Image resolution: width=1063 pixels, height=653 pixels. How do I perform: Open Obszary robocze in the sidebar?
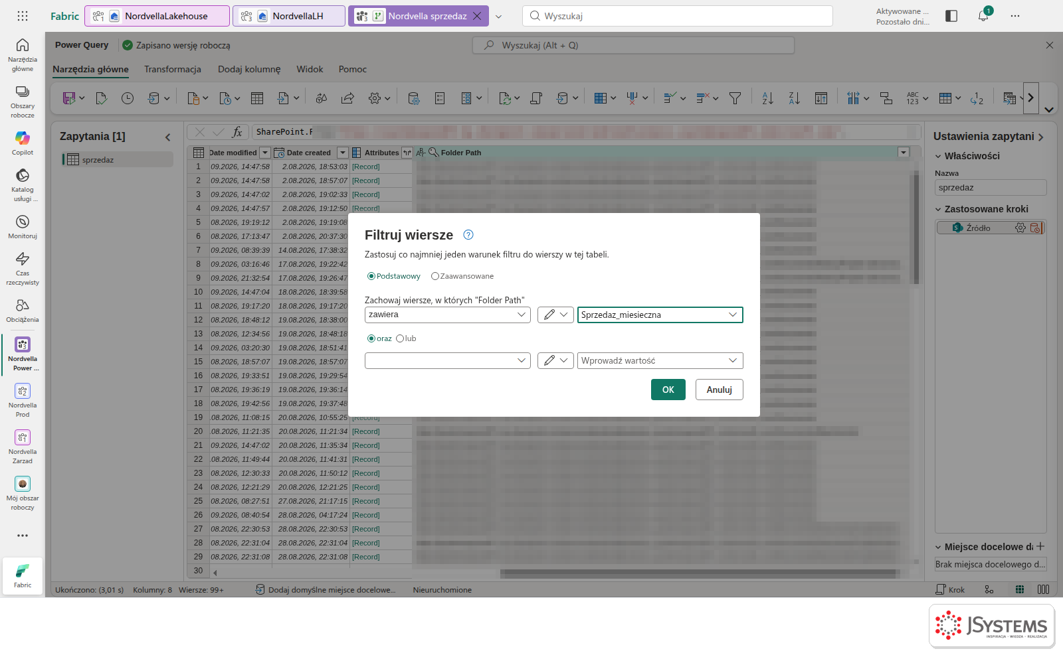(23, 101)
